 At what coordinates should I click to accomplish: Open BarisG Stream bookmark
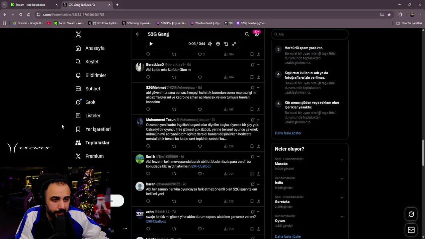tap(69, 23)
